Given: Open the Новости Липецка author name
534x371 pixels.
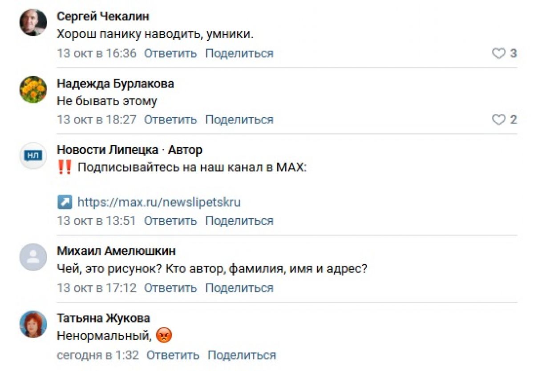Looking at the screenshot, I should tap(108, 150).
